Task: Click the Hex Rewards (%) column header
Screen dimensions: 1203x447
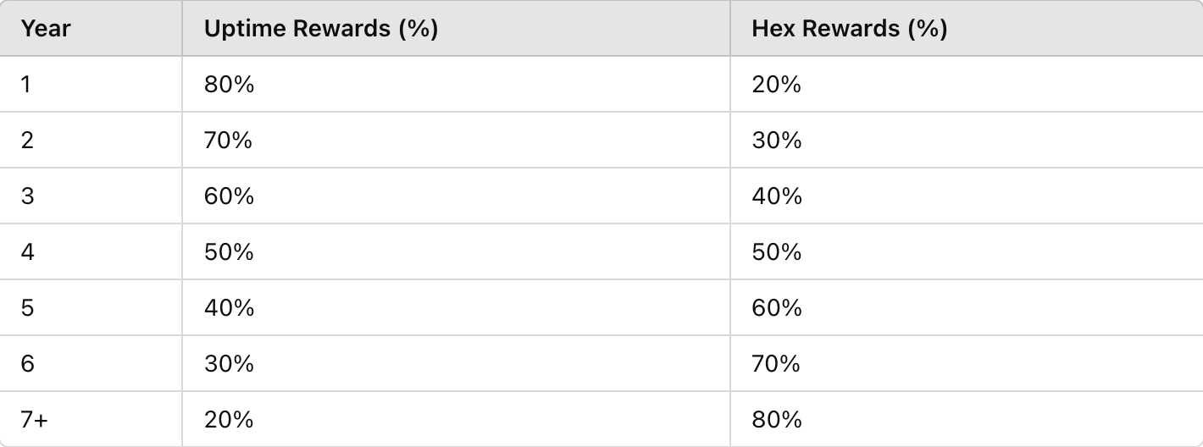Action: coord(849,29)
